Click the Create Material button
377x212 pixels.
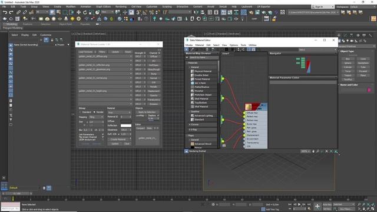(x=118, y=139)
